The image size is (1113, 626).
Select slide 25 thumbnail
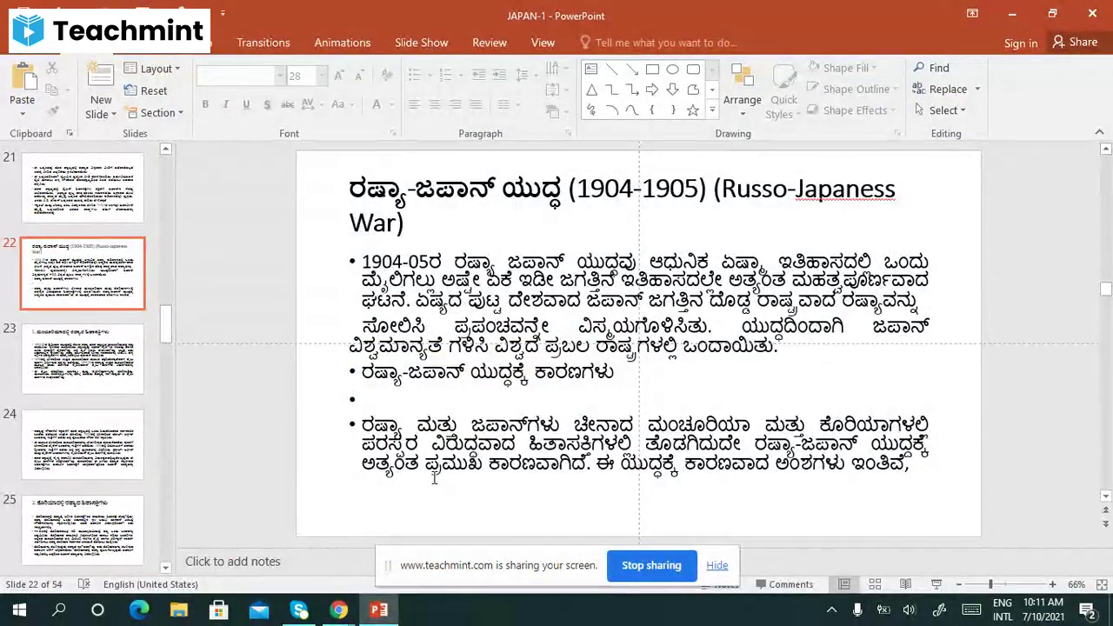tap(83, 530)
